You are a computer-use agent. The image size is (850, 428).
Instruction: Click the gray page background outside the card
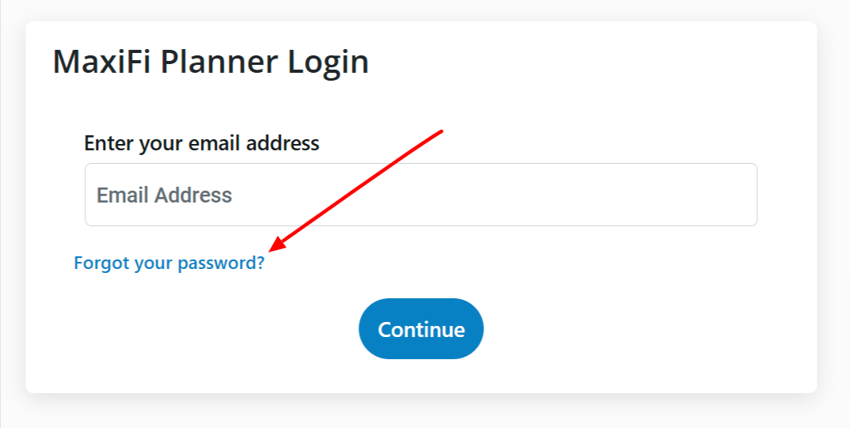(x=423, y=411)
